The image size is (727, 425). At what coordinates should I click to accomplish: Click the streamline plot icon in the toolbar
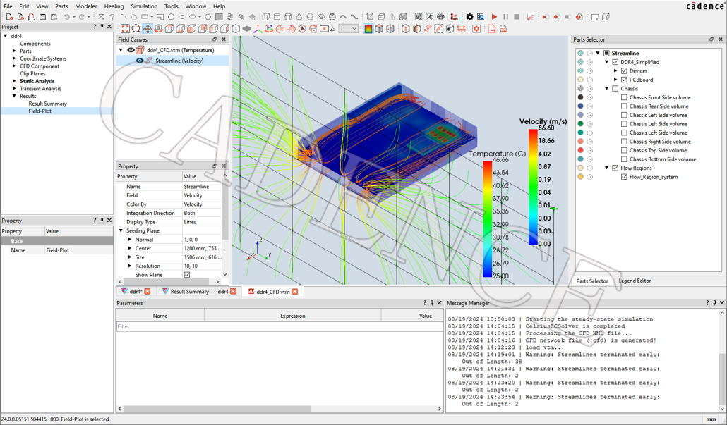[x=428, y=29]
